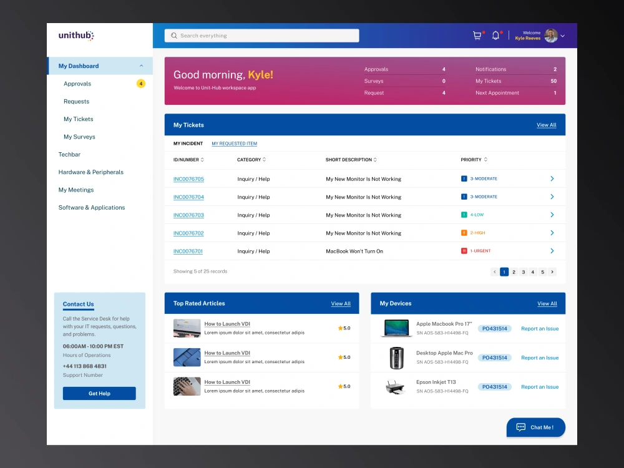Image resolution: width=624 pixels, height=468 pixels.
Task: Open the shopping cart icon in the header
Action: [x=477, y=36]
